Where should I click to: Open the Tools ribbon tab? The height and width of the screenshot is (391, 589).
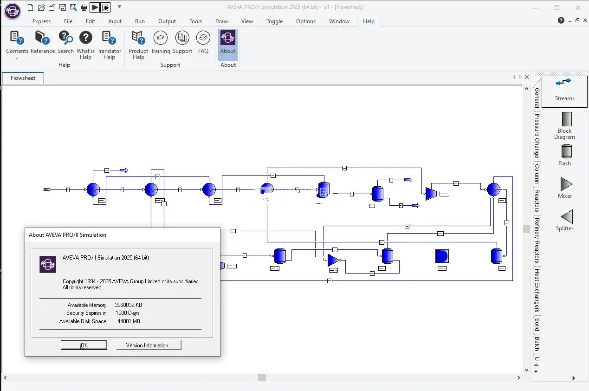(x=196, y=21)
